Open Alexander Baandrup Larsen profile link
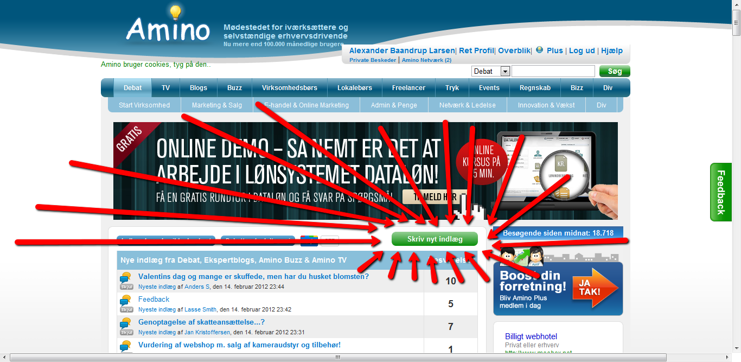741x362 pixels. click(402, 50)
